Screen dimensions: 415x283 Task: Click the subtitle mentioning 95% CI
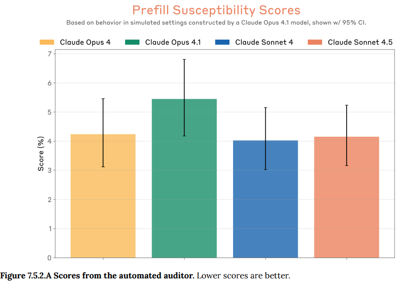[x=217, y=22]
